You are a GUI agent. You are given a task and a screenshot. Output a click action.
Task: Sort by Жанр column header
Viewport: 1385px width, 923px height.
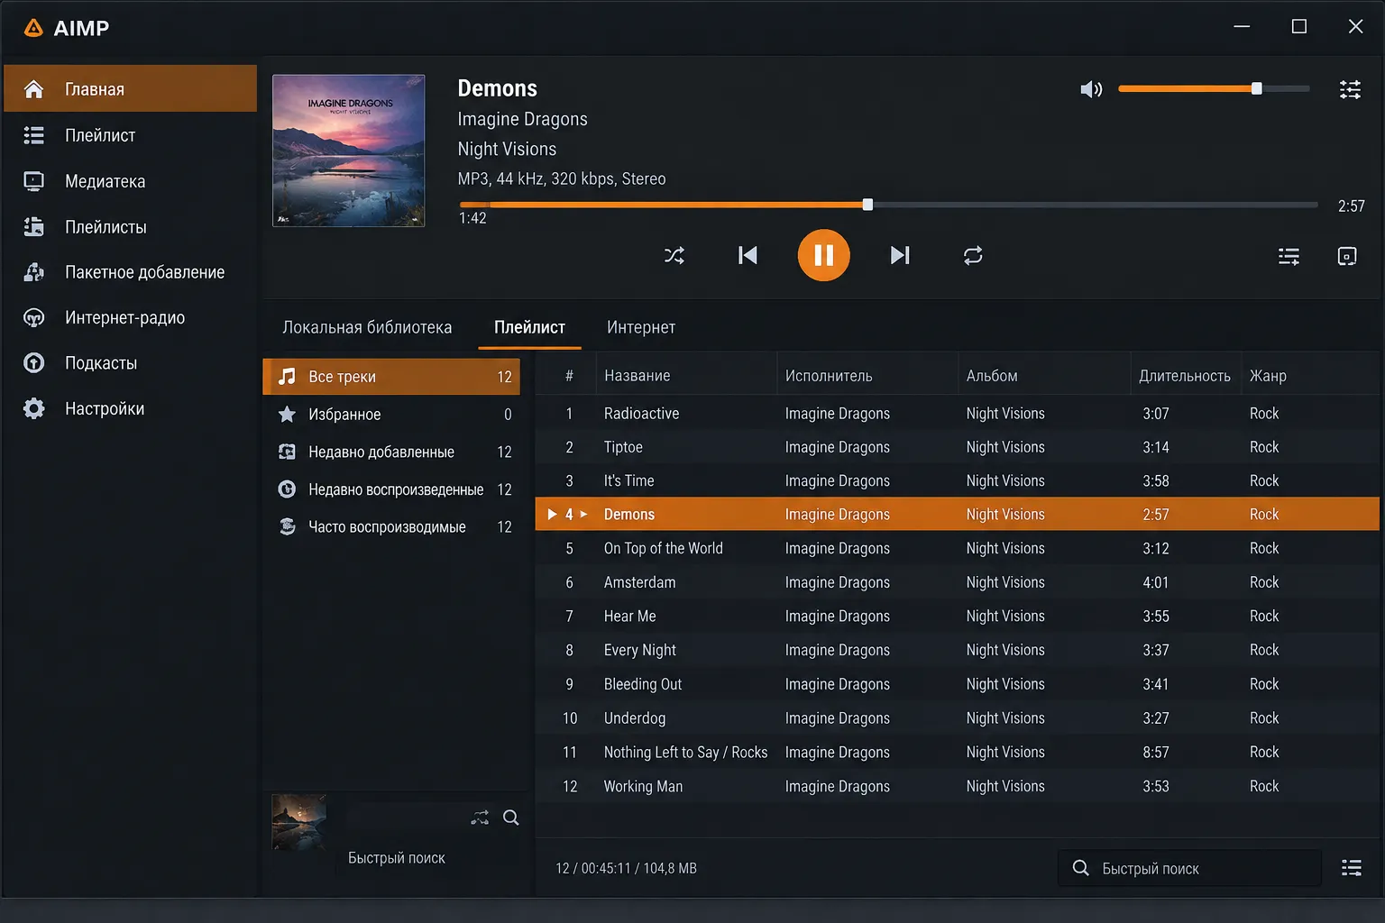1309,376
